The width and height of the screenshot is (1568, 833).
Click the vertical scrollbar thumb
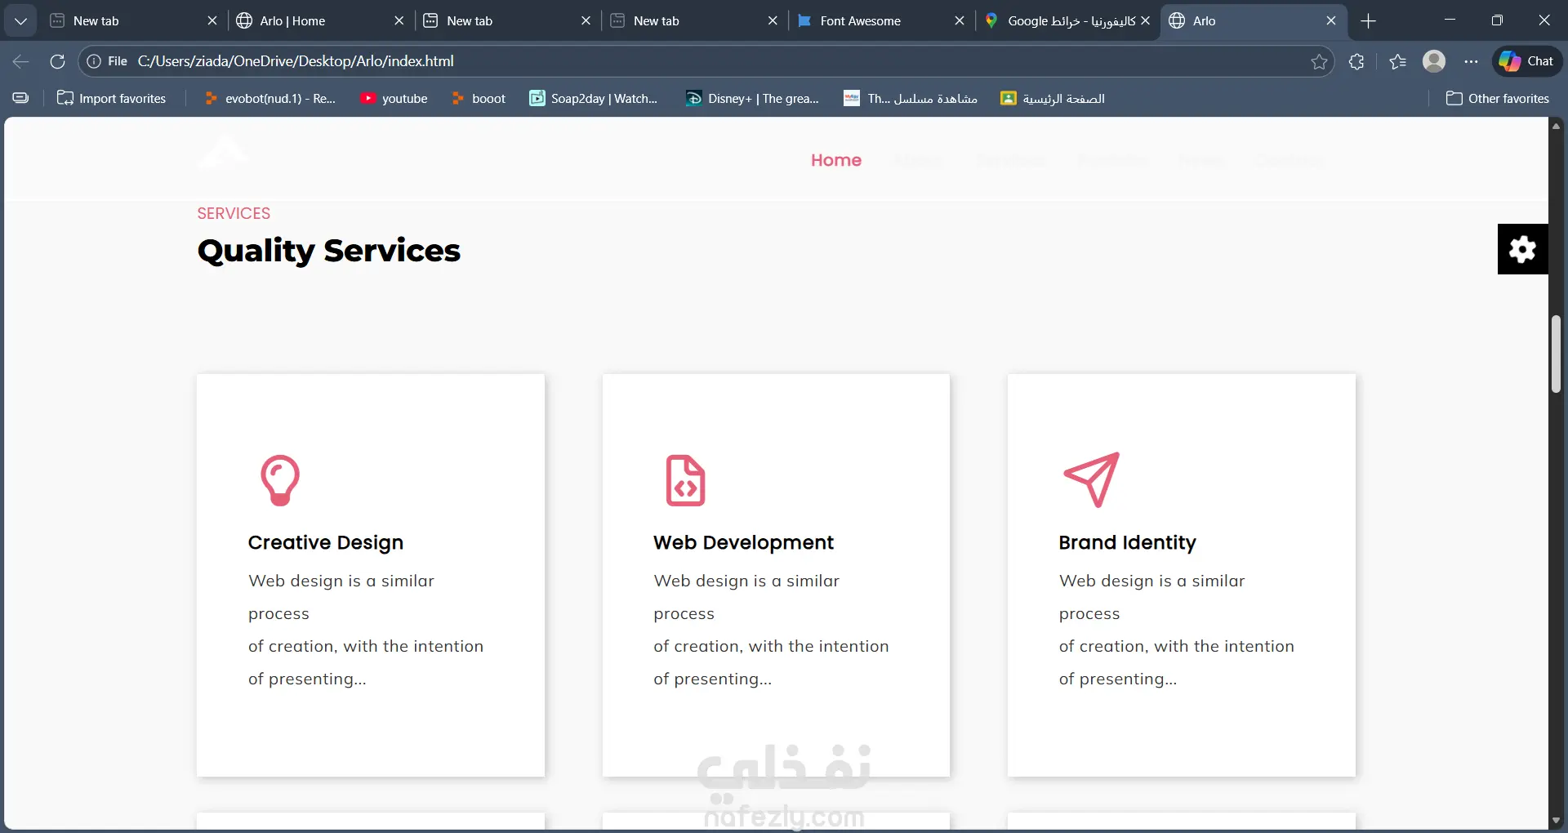pos(1557,354)
